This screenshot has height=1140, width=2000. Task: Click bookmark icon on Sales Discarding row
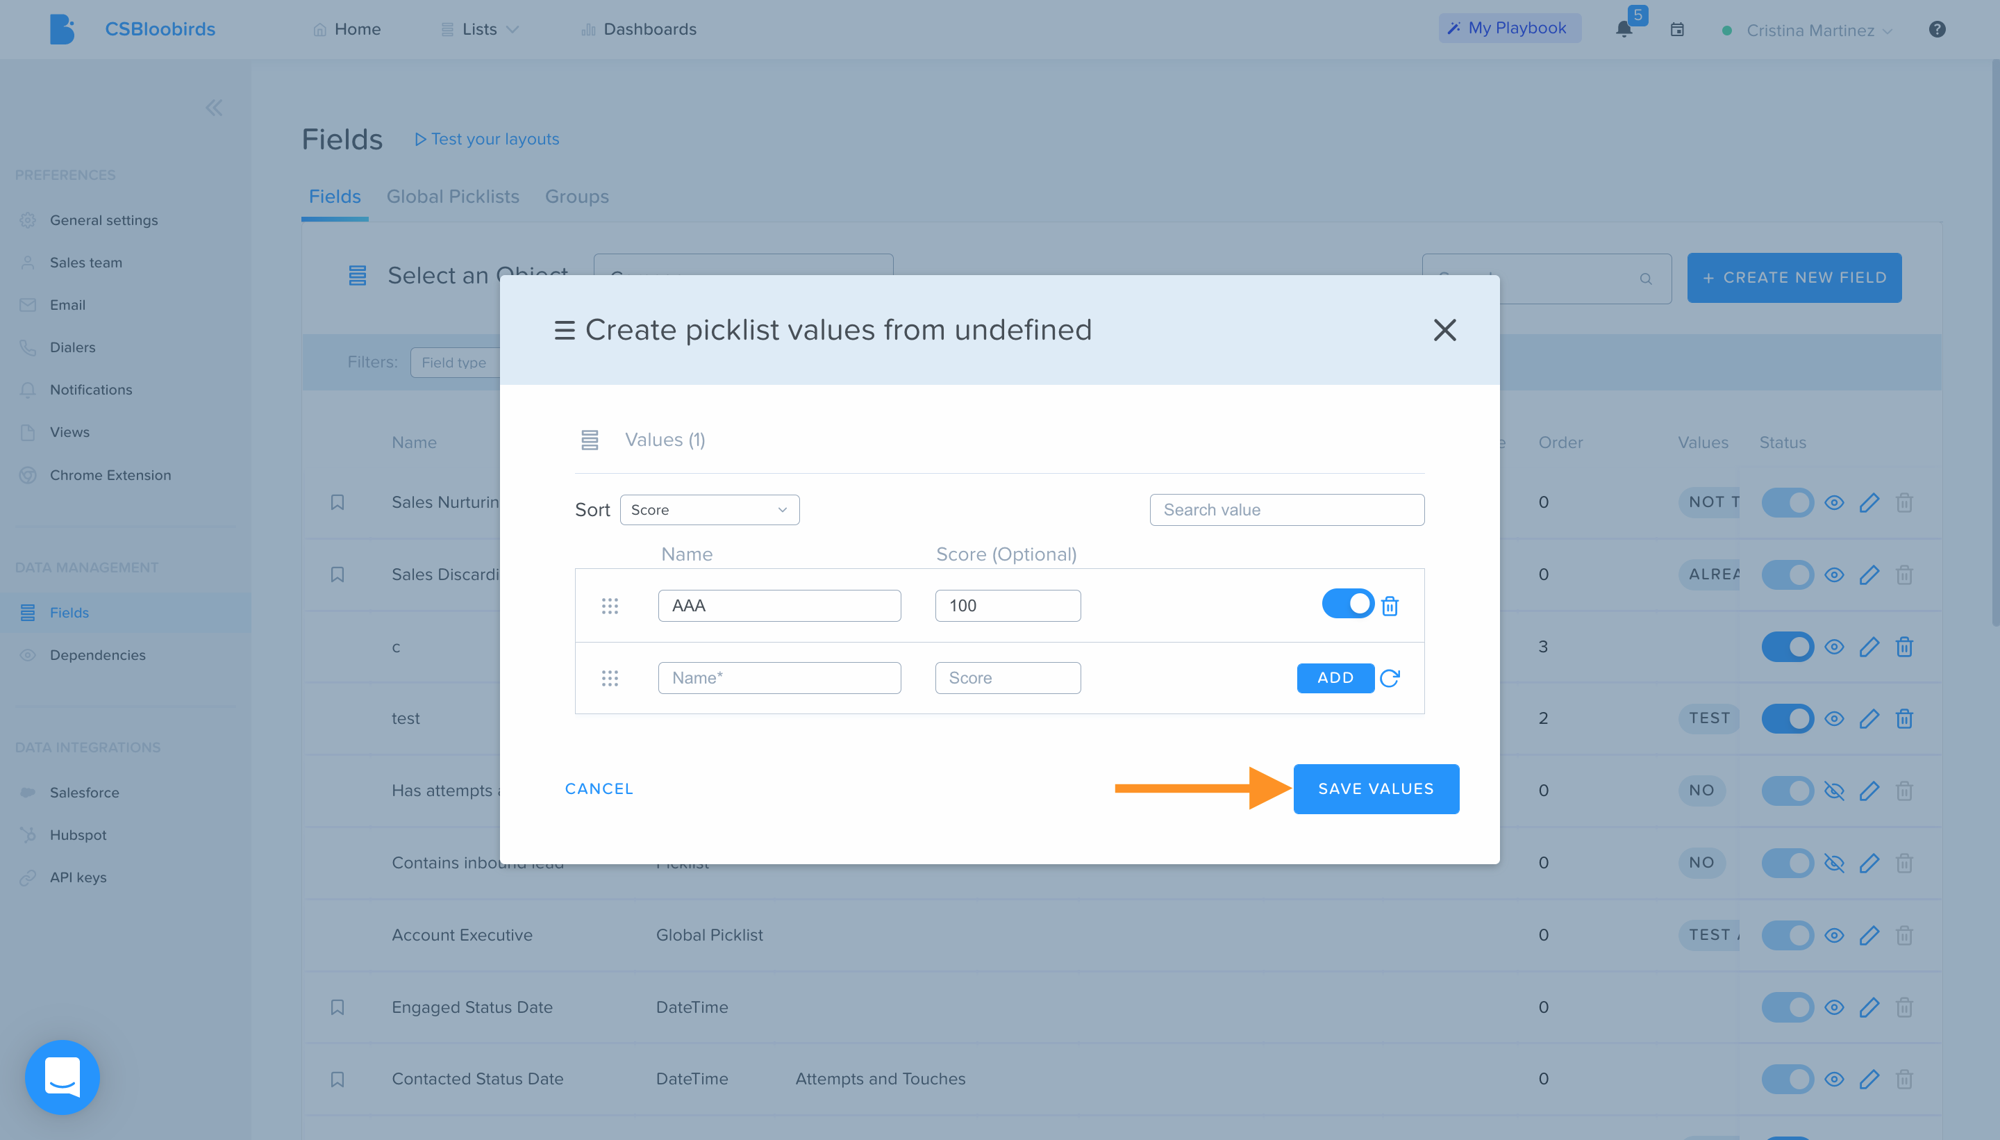point(337,575)
